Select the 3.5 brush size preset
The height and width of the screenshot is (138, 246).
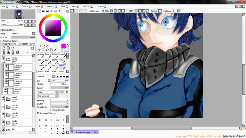[57, 125]
